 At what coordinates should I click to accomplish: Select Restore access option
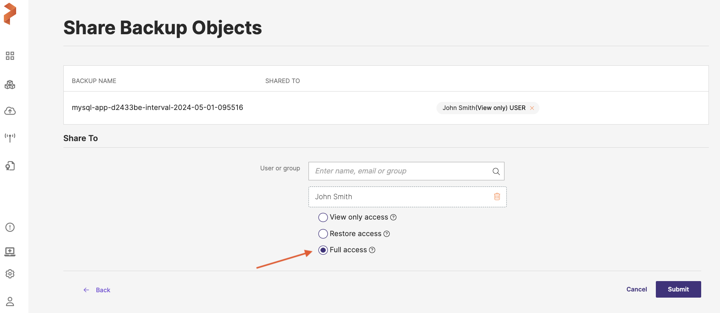[323, 234]
